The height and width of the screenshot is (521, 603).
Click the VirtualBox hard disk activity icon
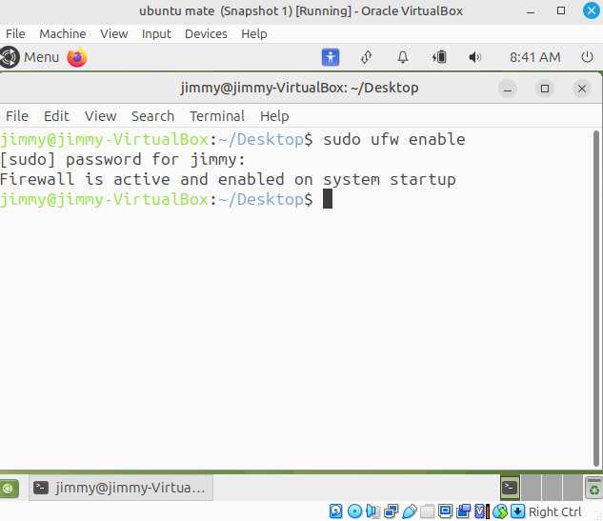[x=335, y=511]
